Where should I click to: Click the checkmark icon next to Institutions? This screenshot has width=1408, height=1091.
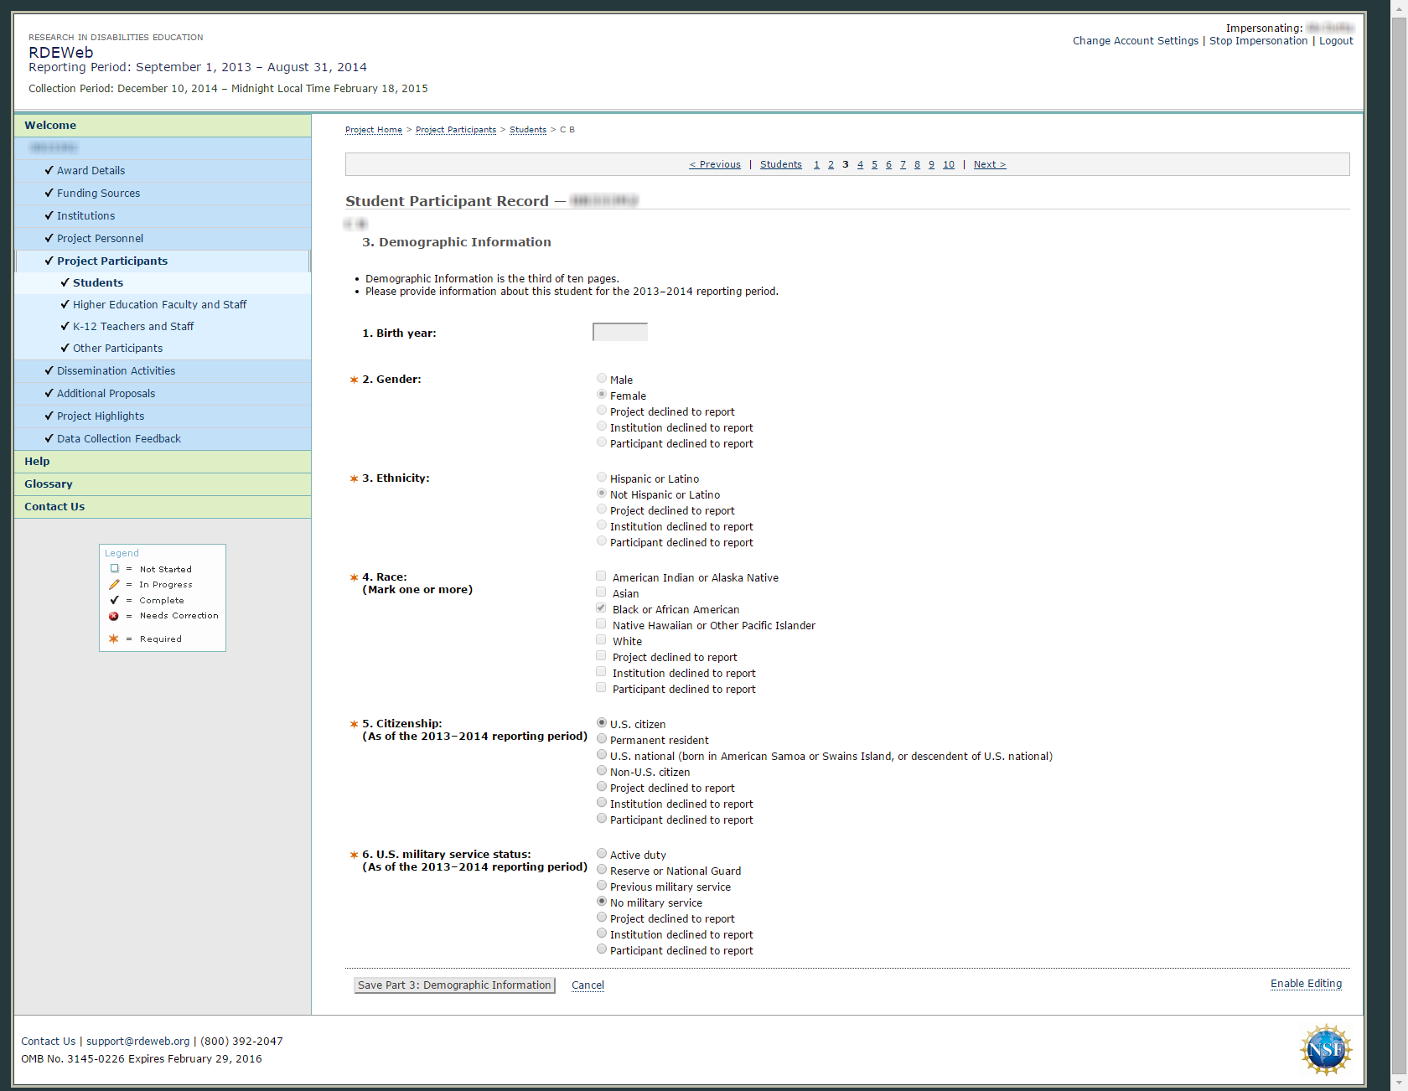click(x=49, y=215)
